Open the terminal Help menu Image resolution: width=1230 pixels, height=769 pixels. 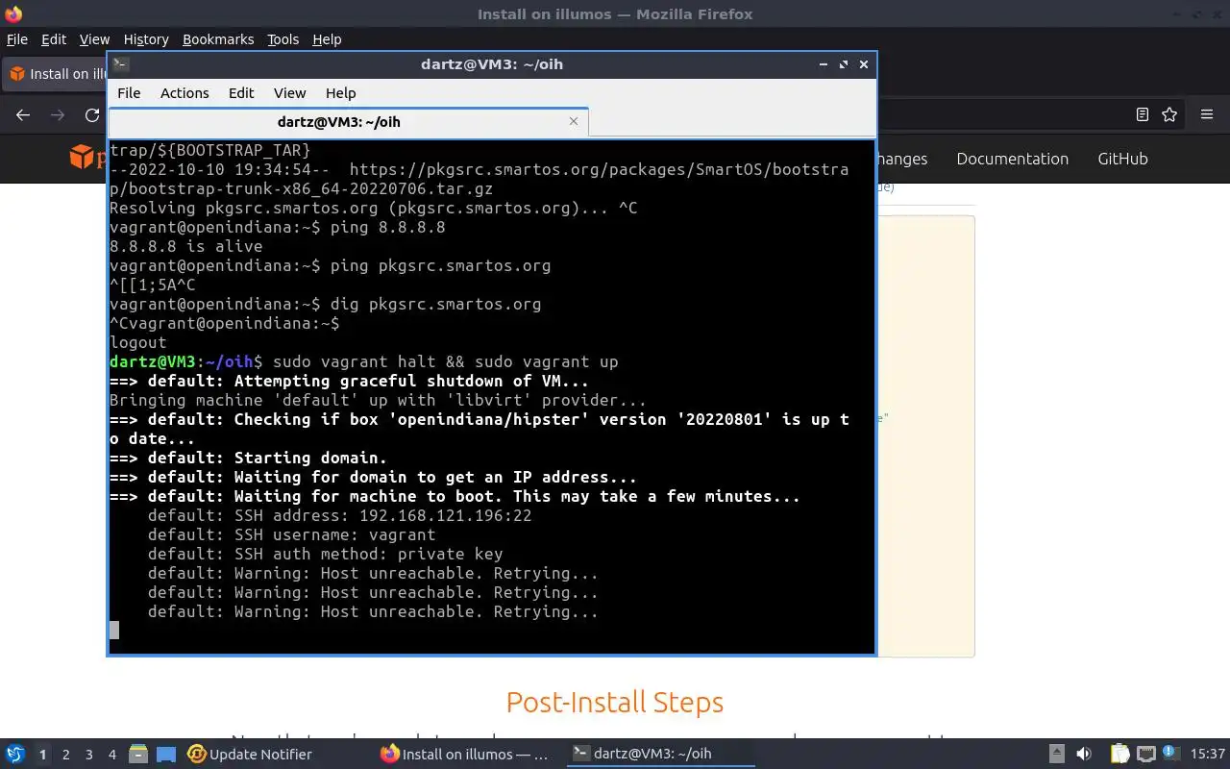click(x=341, y=93)
